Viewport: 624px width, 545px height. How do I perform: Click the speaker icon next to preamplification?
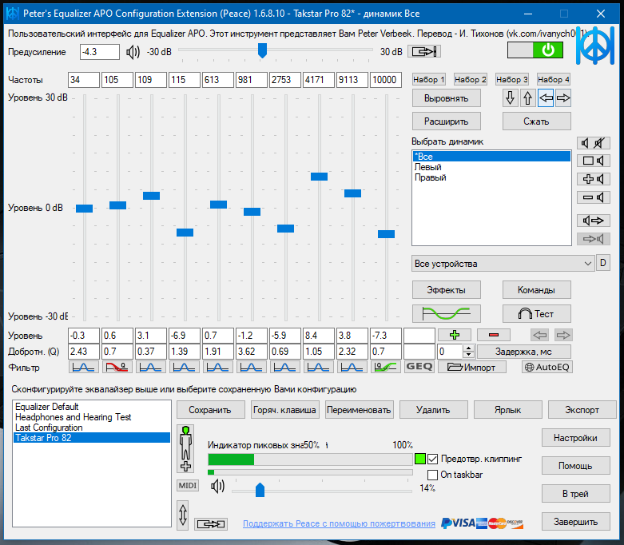point(133,52)
